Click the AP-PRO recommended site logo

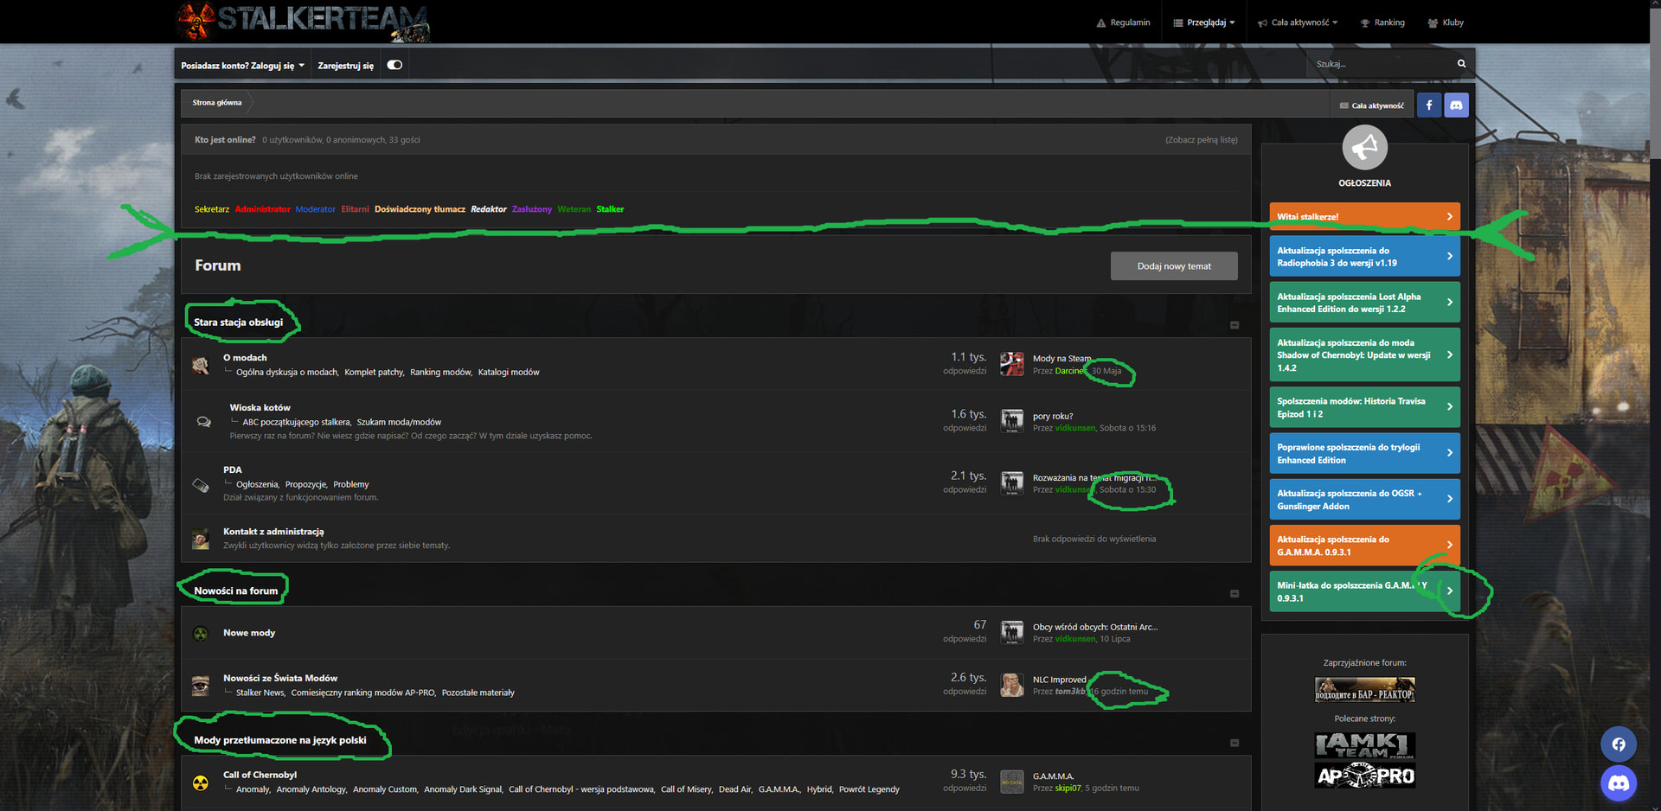coord(1364,776)
